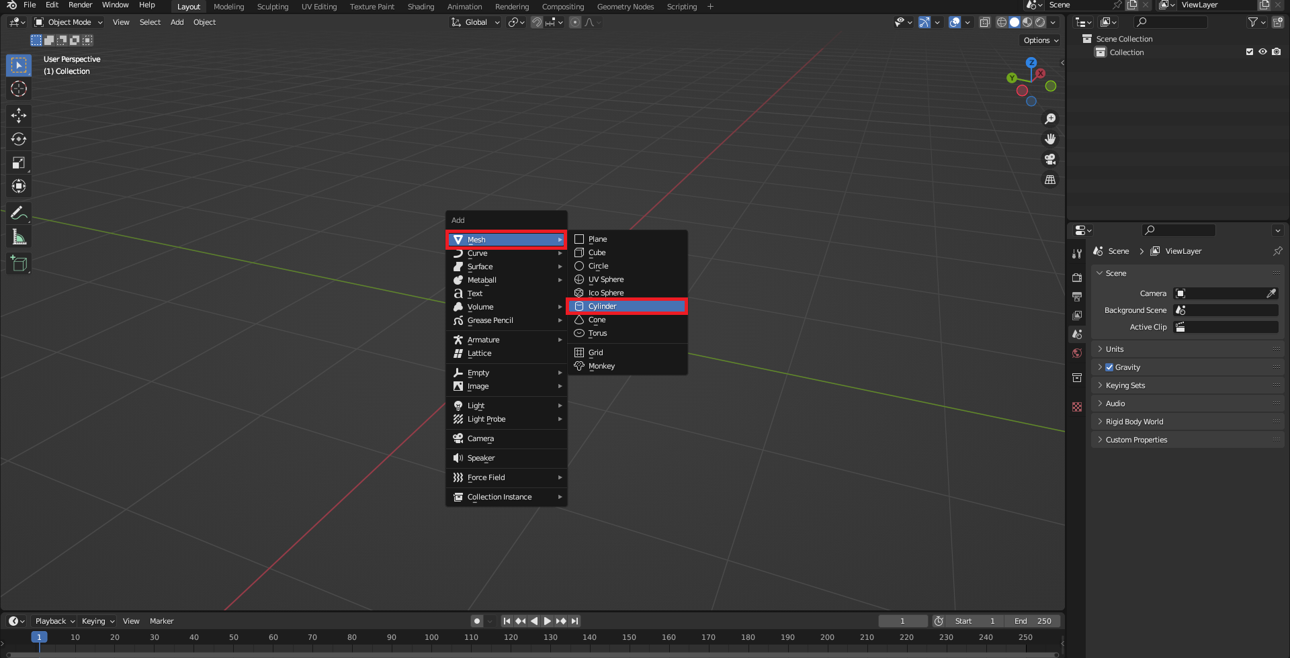Click the Camera eyedropper icon
This screenshot has height=658, width=1290.
click(1271, 293)
